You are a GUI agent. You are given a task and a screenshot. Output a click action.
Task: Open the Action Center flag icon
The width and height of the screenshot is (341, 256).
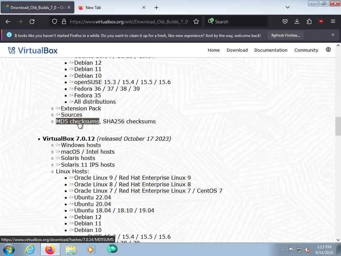coord(291,250)
